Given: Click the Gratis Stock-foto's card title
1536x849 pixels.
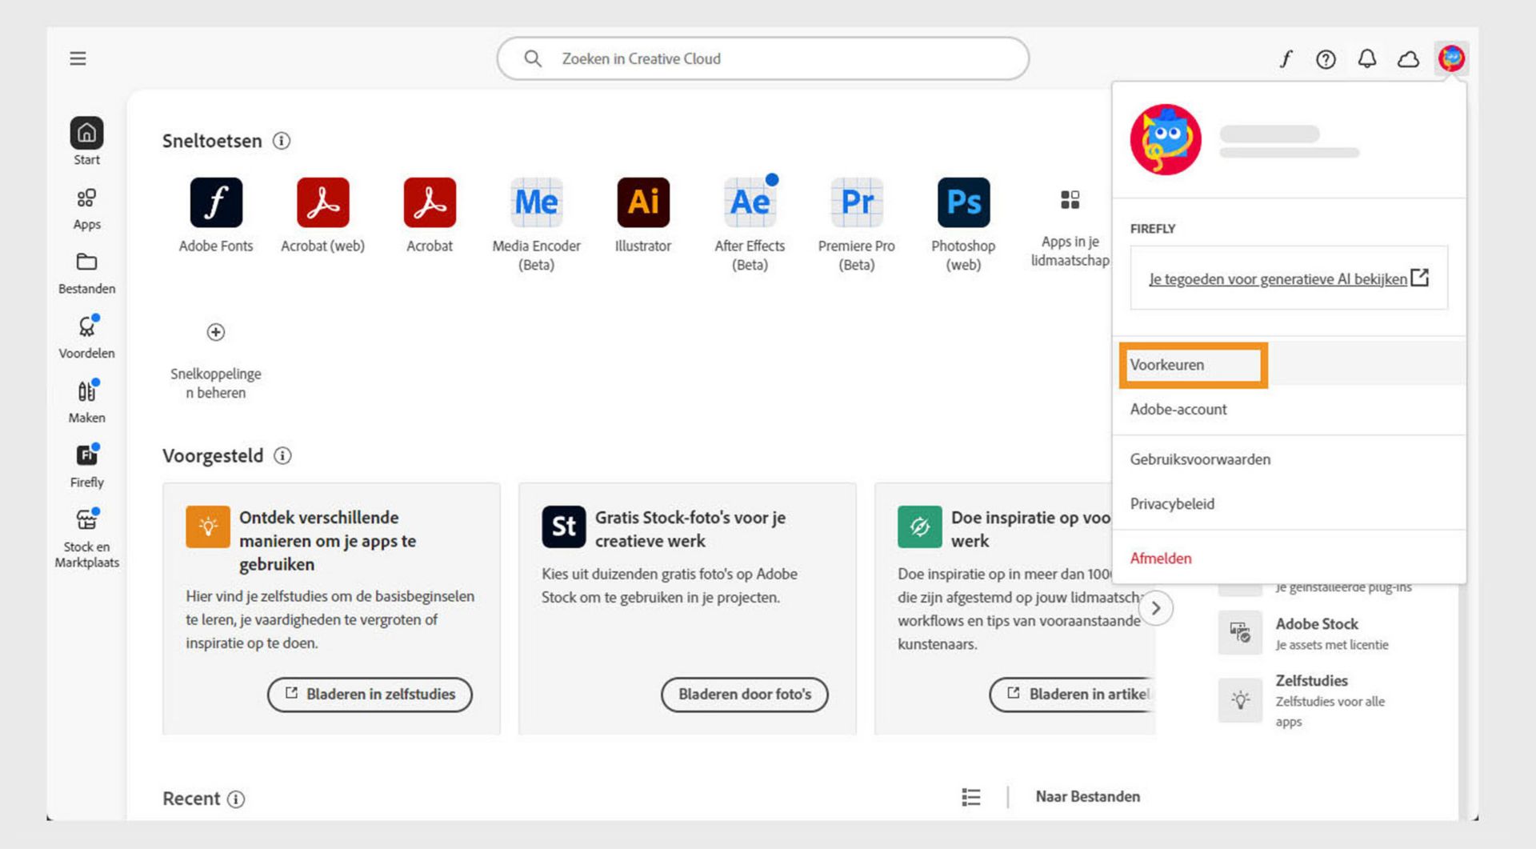Looking at the screenshot, I should coord(690,529).
